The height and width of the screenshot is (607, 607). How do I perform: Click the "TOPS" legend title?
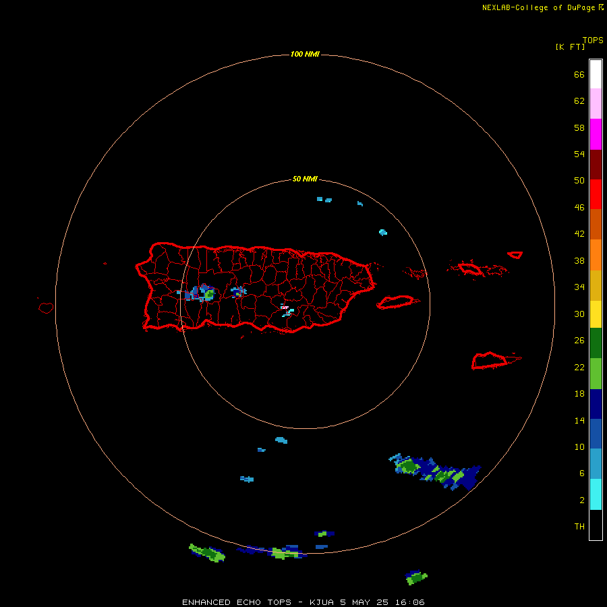tap(593, 40)
